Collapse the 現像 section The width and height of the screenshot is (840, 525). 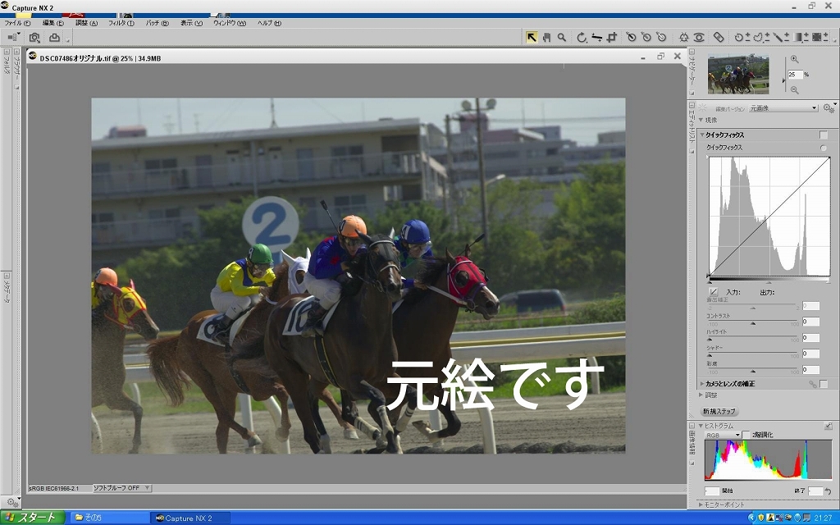(x=701, y=120)
